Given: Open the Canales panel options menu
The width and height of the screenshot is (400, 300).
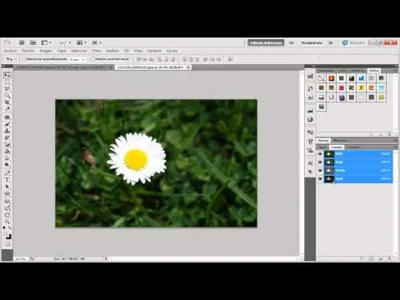Looking at the screenshot, I should 395,147.
